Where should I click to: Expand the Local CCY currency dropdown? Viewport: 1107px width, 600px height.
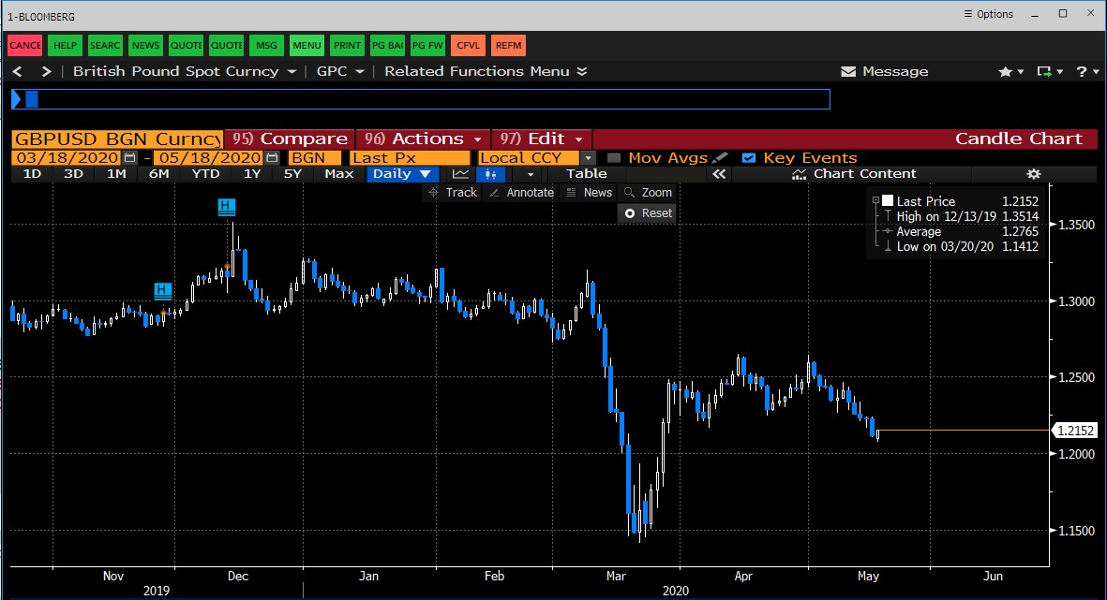pyautogui.click(x=587, y=157)
